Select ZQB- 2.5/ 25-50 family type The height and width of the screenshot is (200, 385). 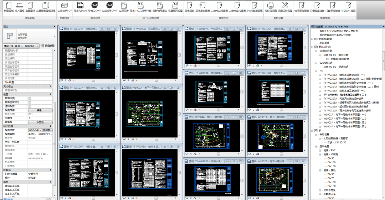[x=337, y=142]
